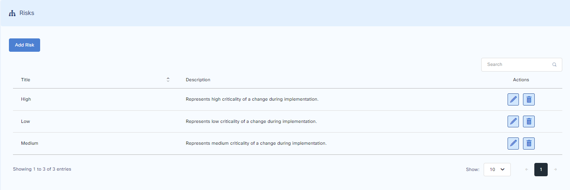Image resolution: width=570 pixels, height=190 pixels.
Task: Go to page 1 in pagination
Action: [x=541, y=170]
